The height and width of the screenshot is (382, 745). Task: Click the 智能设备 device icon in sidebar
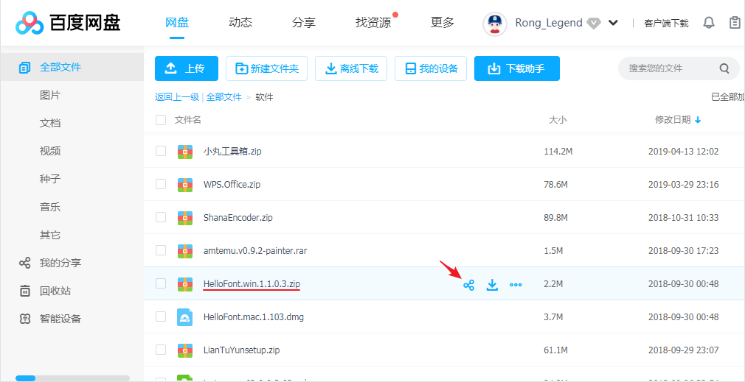(x=24, y=319)
